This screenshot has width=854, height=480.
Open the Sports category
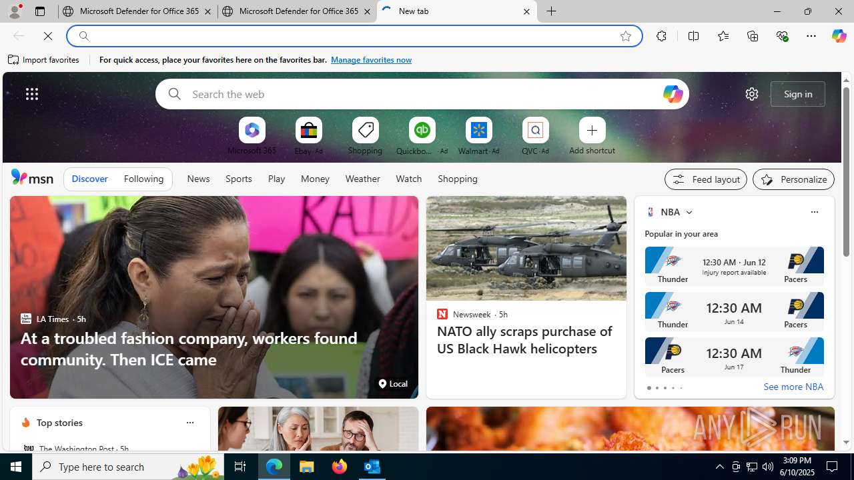(x=238, y=179)
